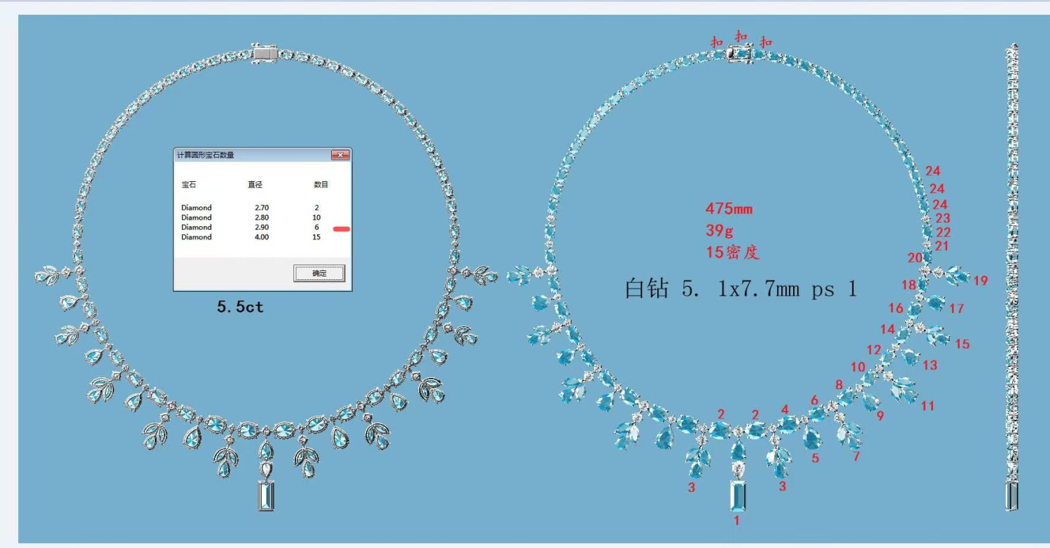Select the diameter value 4.00
1050x548 pixels.
click(262, 237)
